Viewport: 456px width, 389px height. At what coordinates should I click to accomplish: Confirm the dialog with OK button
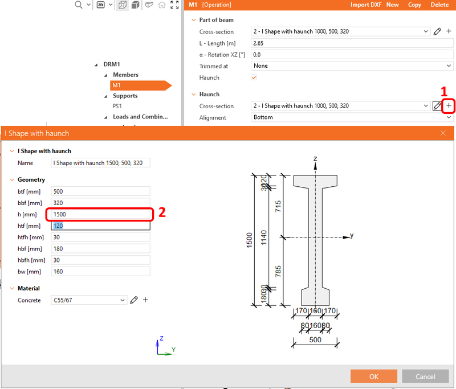tap(373, 376)
